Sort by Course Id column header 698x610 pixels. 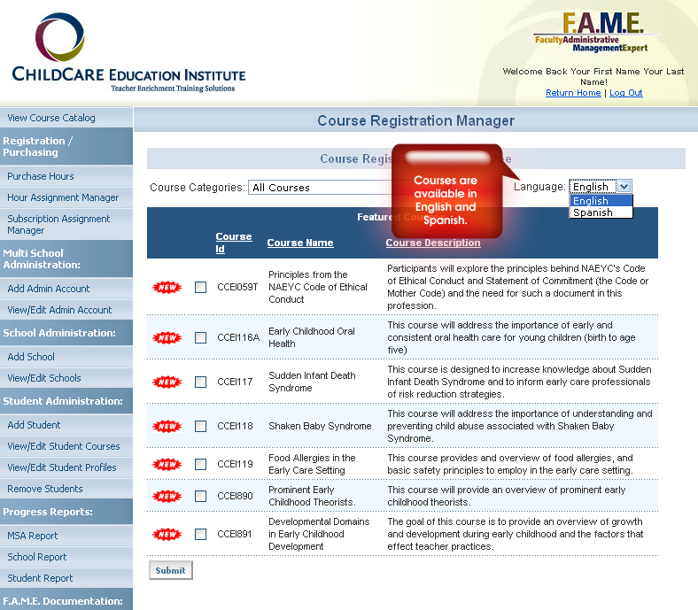point(233,243)
